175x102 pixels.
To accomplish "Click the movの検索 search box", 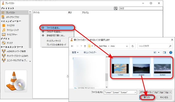I will click(155, 46).
